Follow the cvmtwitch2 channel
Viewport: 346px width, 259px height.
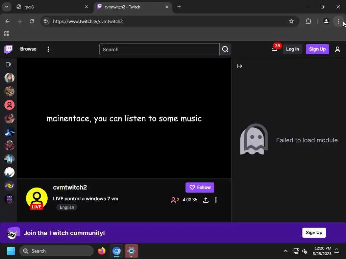pyautogui.click(x=200, y=188)
